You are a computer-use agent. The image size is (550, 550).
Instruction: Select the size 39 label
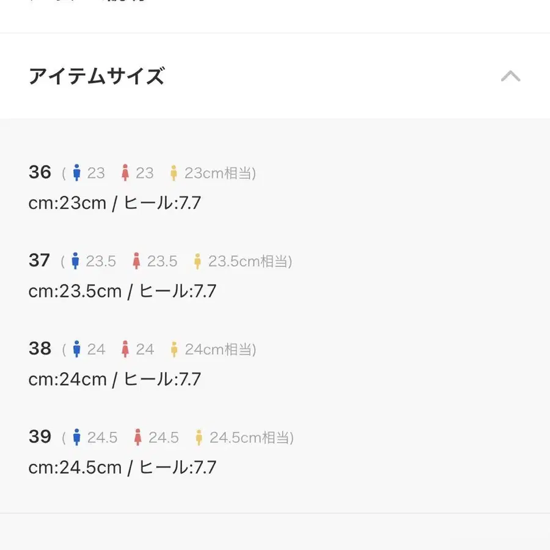(x=40, y=437)
